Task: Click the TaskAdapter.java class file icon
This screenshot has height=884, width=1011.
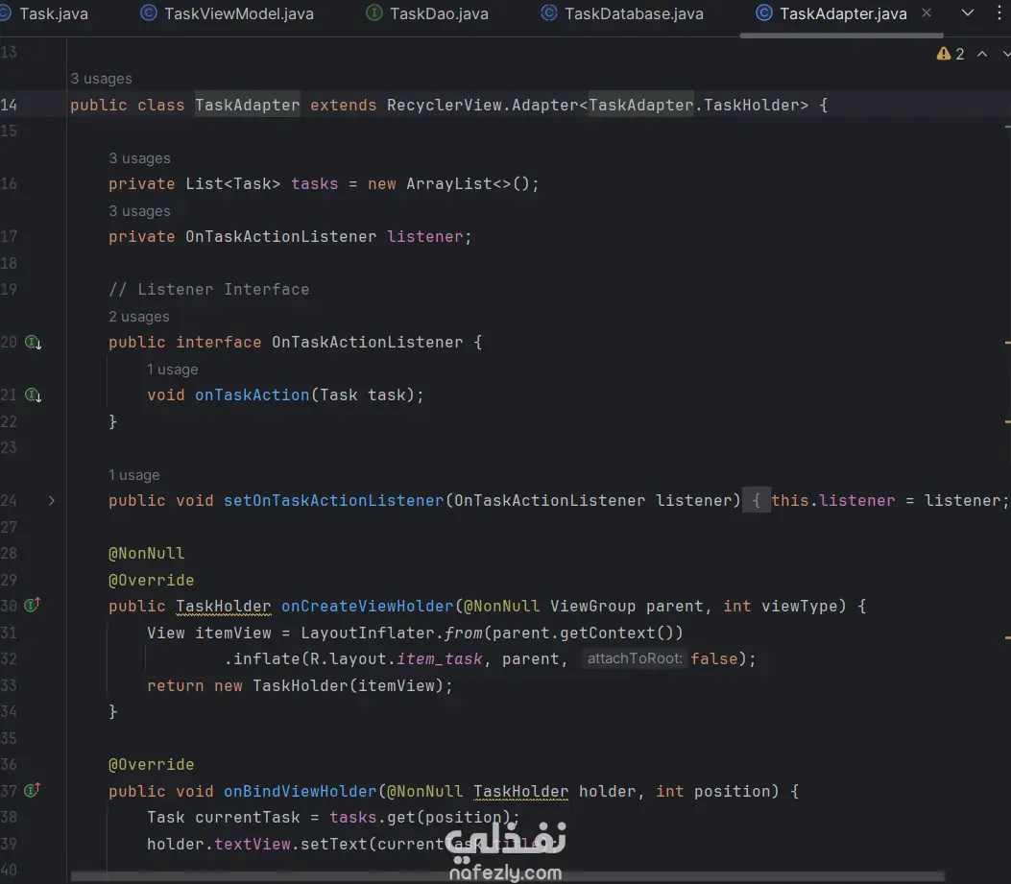Action: [x=764, y=13]
